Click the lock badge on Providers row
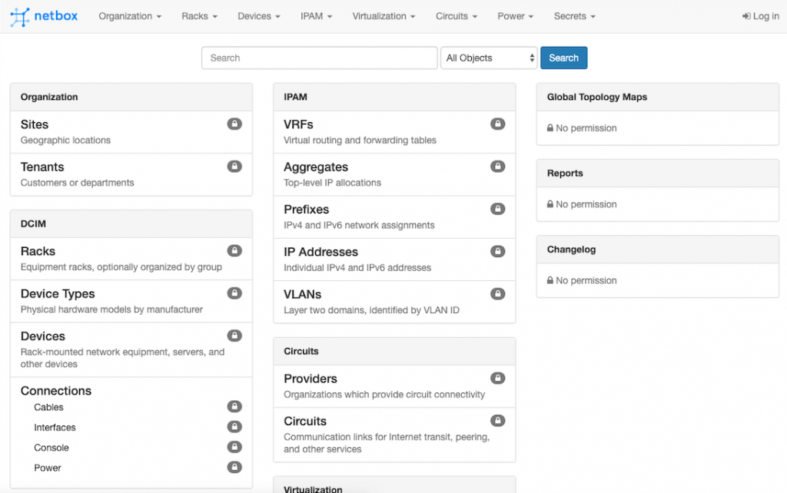This screenshot has height=493, width=787. pos(498,378)
